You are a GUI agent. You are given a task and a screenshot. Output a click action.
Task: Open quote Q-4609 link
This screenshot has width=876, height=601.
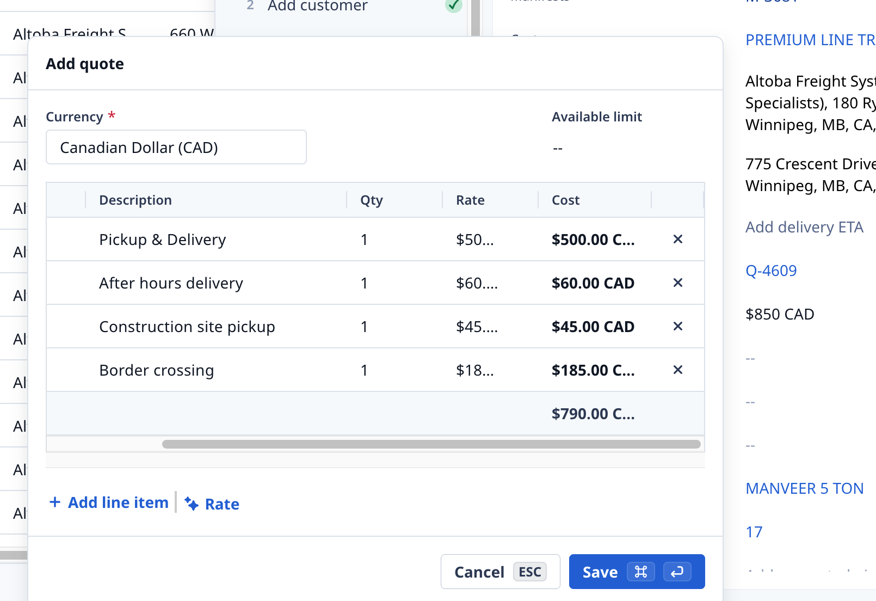(x=770, y=271)
